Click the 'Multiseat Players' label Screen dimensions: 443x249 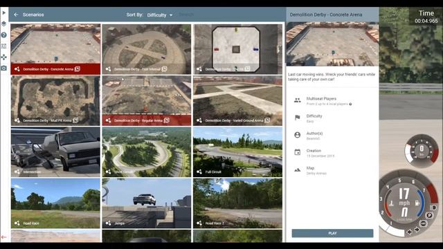coord(321,98)
